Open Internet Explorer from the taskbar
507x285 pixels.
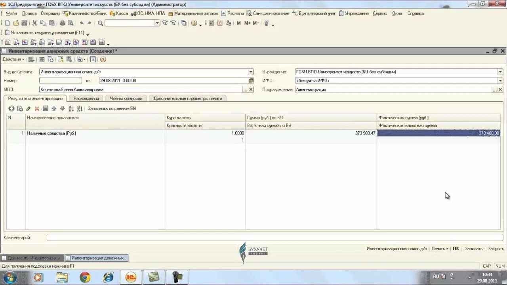(108, 277)
